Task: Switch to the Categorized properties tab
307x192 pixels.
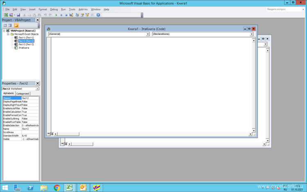Action: 23,94
